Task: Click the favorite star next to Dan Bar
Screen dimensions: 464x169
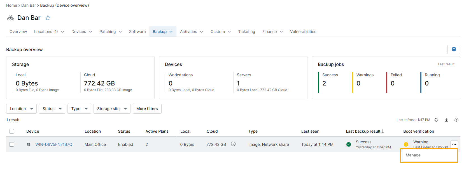Action: pyautogui.click(x=48, y=18)
